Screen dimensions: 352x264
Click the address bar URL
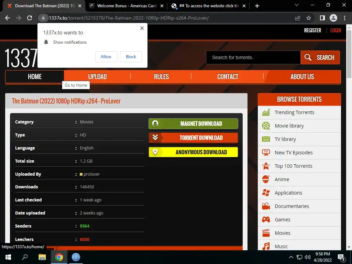[x=129, y=18]
